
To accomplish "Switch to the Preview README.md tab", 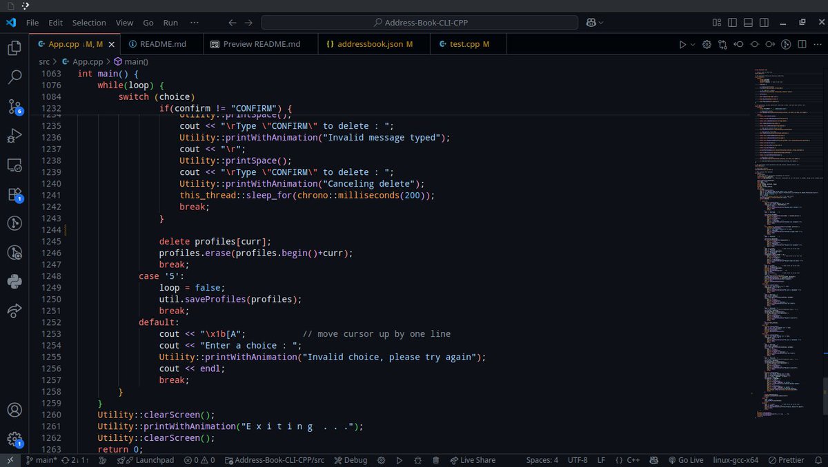I will click(262, 44).
